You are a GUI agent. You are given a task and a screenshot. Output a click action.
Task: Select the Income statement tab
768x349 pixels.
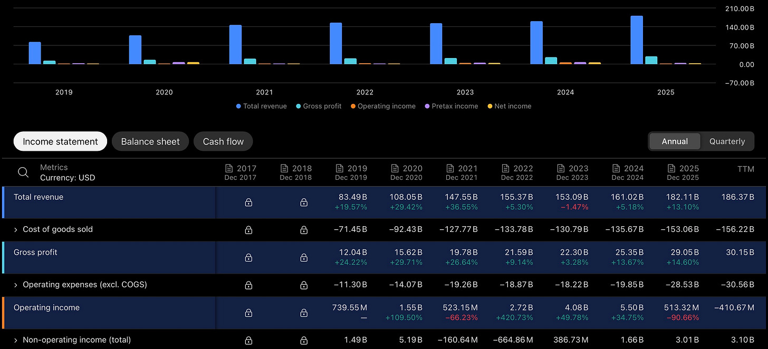60,141
